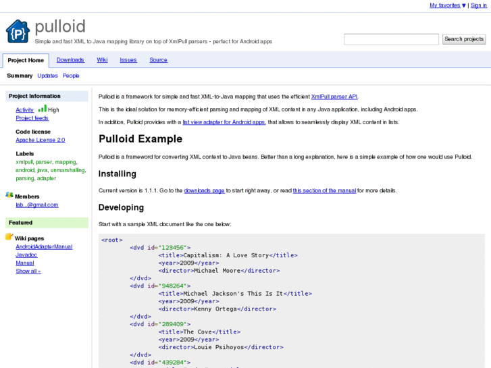Click the Show all » link
491x368 pixels.
tap(28, 271)
